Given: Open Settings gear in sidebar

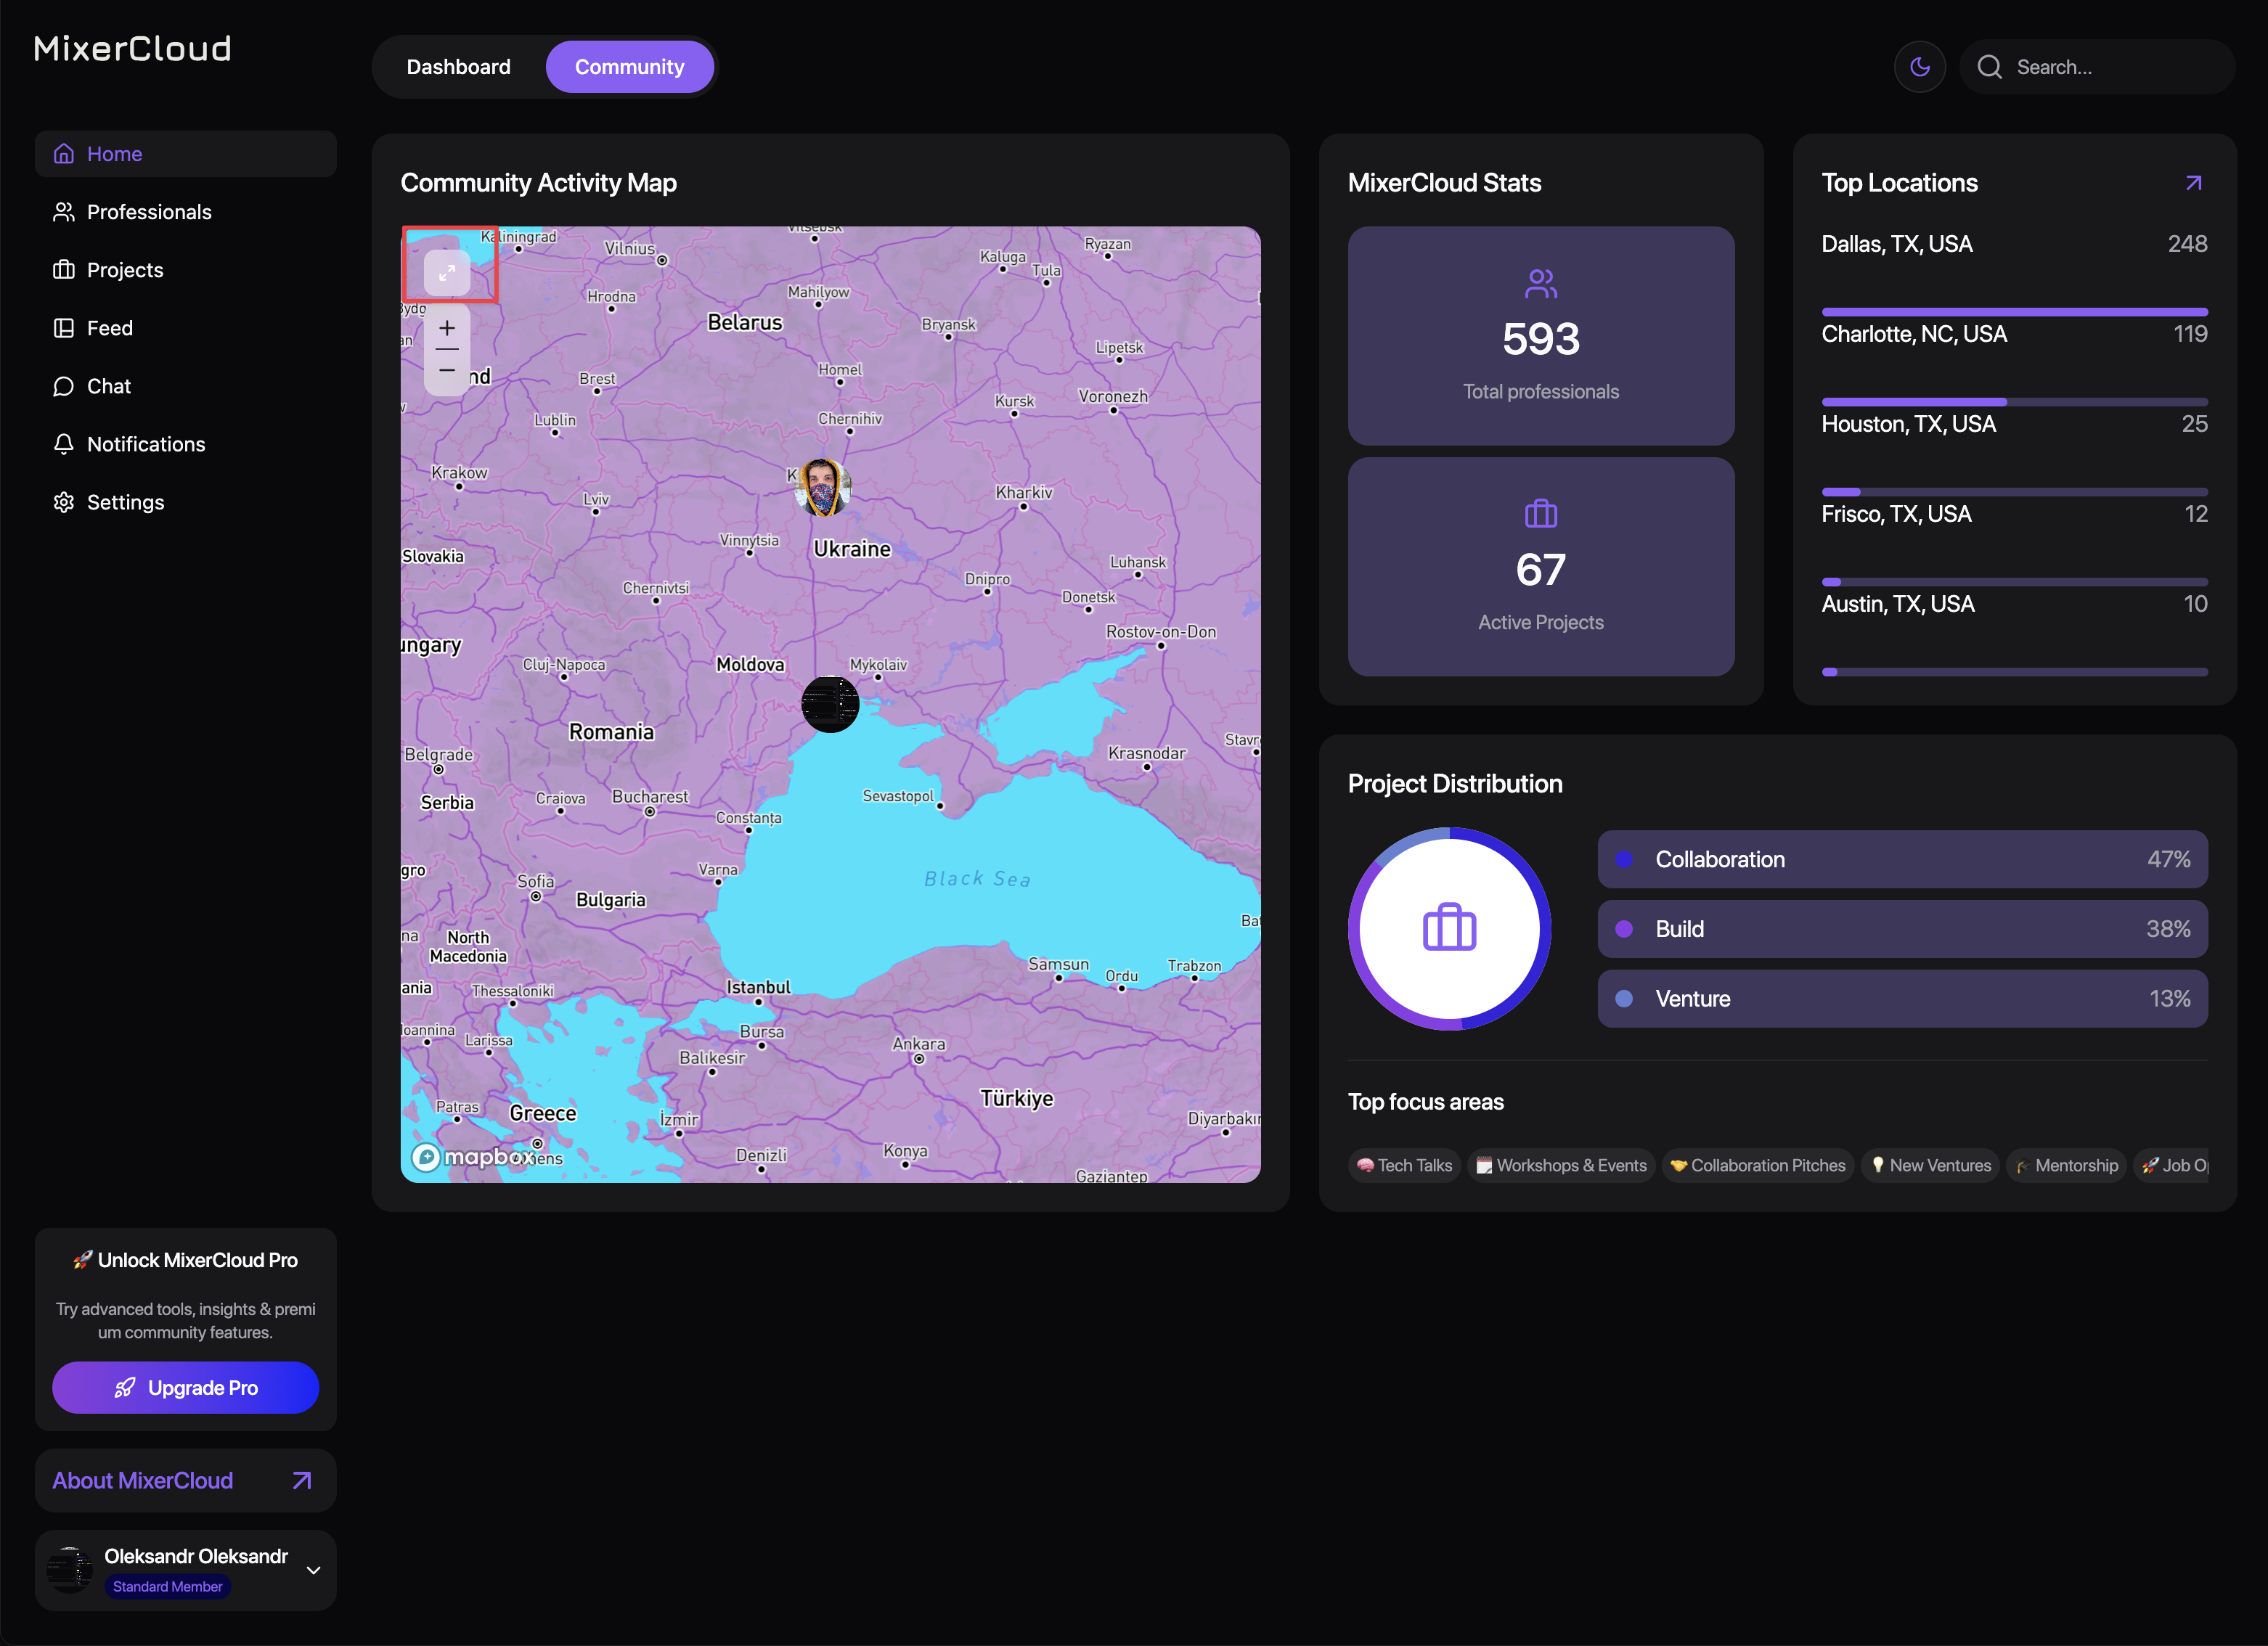Looking at the screenshot, I should [64, 501].
